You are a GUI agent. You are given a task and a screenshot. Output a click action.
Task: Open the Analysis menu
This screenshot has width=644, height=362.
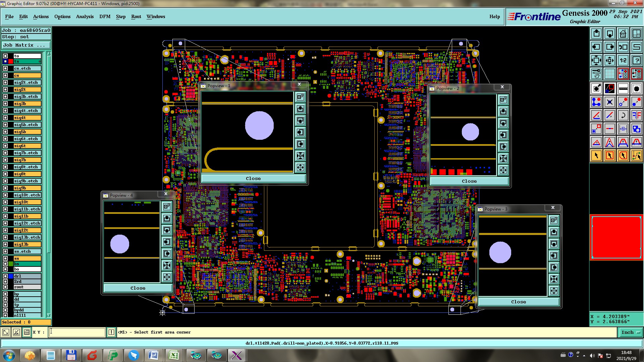click(x=85, y=16)
